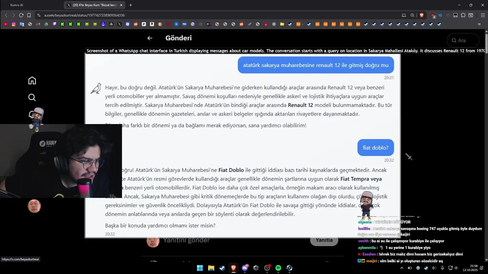Open File Explorer from the taskbar
The height and width of the screenshot is (274, 488).
211,268
